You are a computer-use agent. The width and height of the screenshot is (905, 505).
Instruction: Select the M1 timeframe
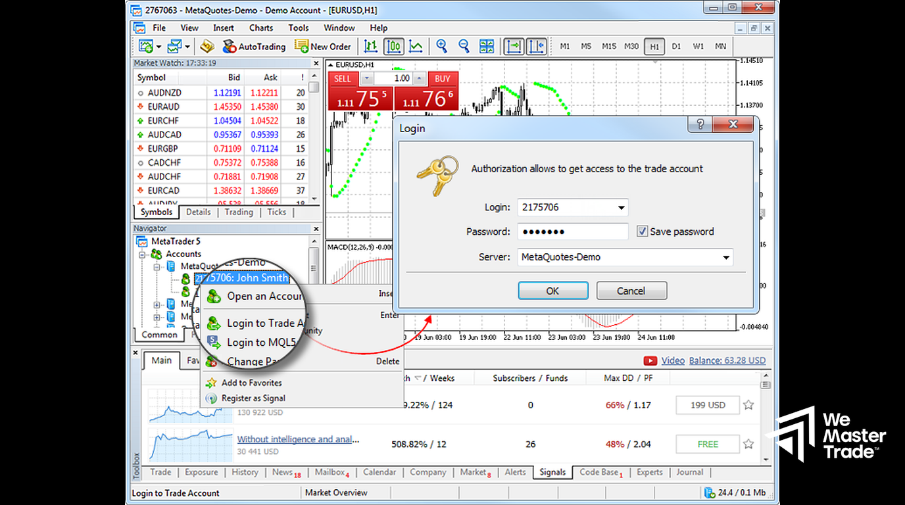tap(565, 47)
